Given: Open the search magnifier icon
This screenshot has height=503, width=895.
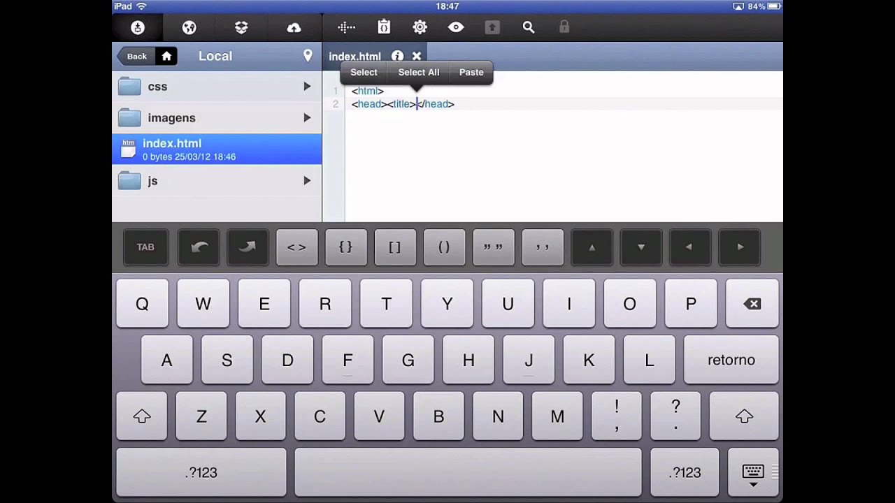Looking at the screenshot, I should pos(529,27).
